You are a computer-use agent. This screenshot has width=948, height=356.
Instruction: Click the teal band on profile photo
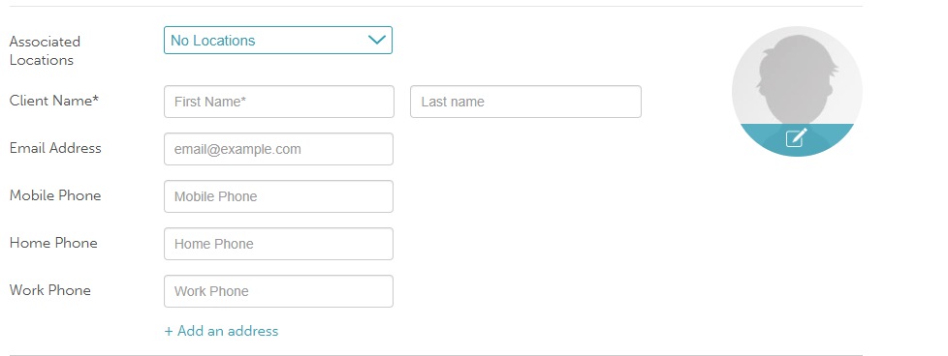point(797,140)
